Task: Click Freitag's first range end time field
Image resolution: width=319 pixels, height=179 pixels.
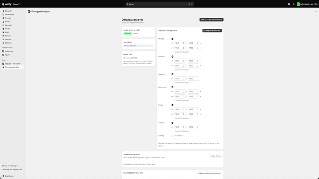Action: click(193, 109)
